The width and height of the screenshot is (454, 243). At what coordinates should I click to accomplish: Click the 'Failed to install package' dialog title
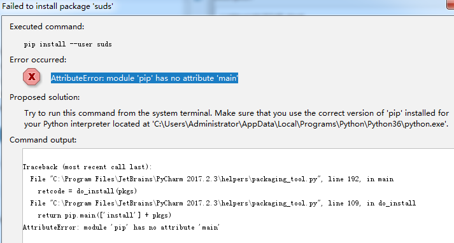point(57,6)
